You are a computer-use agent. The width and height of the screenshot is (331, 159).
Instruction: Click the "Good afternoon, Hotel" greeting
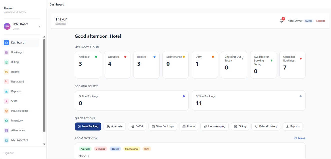tap(98, 36)
